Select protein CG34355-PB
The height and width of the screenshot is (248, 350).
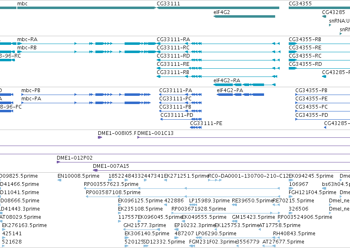322,95
